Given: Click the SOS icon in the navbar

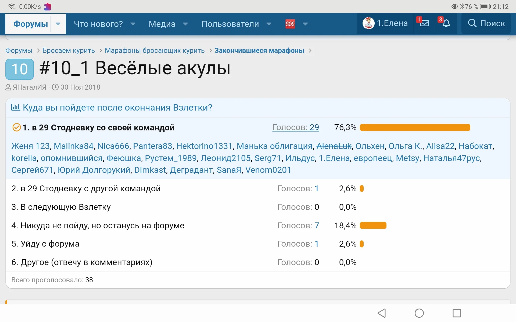Looking at the screenshot, I should (290, 24).
